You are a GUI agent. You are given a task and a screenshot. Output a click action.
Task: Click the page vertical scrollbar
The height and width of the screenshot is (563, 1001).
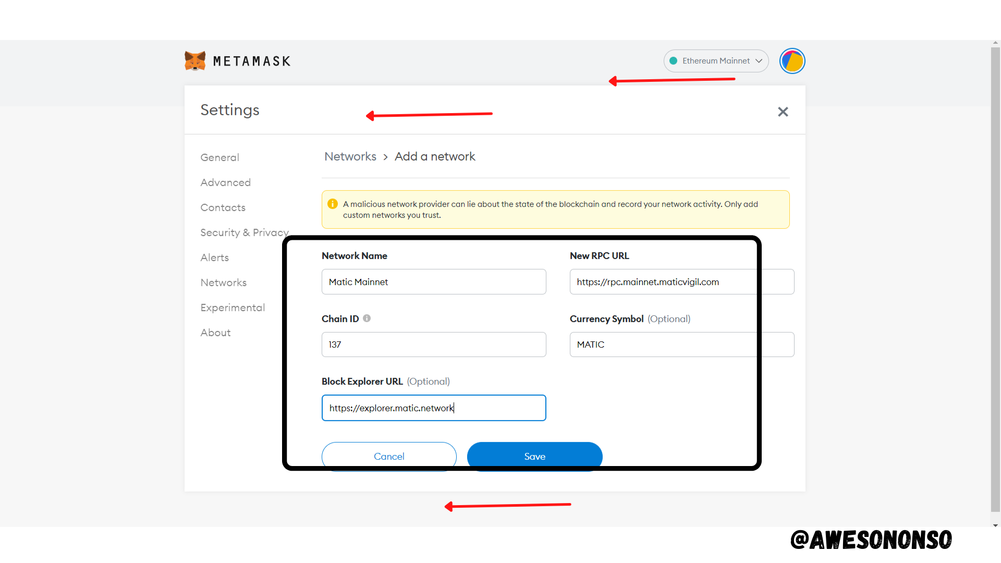tap(996, 279)
